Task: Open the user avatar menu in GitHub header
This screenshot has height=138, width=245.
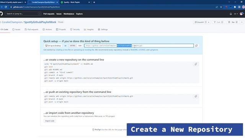Action: click(242, 14)
